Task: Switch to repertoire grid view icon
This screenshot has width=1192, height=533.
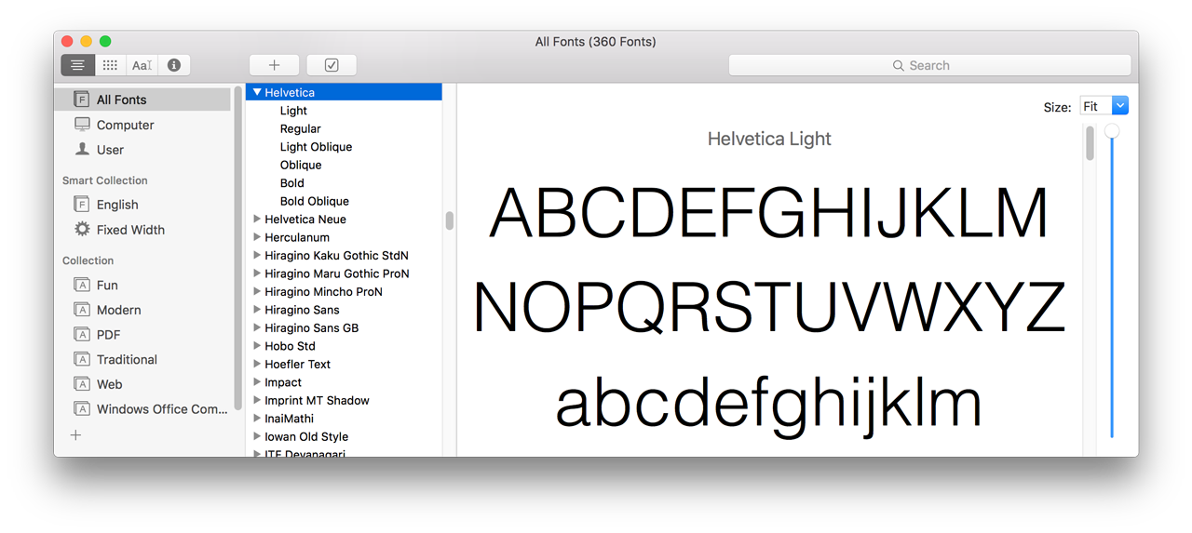Action: click(110, 65)
